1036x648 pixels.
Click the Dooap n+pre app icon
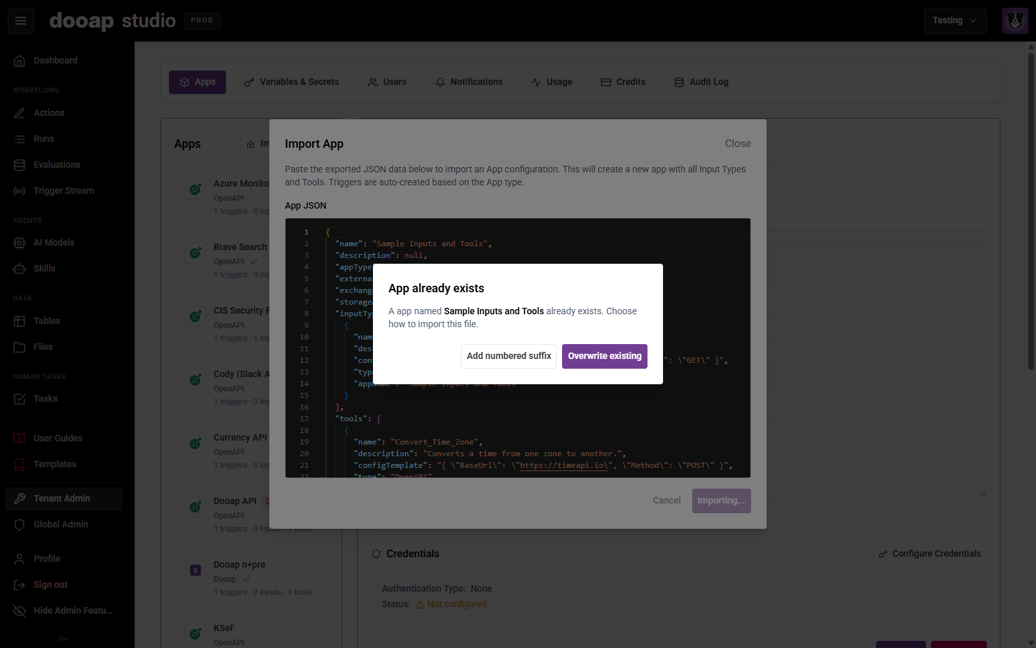coord(195,570)
